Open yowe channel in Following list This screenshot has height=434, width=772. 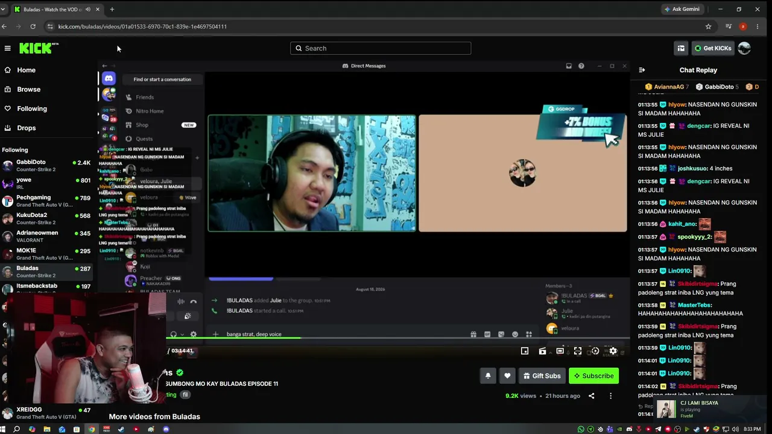coord(47,183)
